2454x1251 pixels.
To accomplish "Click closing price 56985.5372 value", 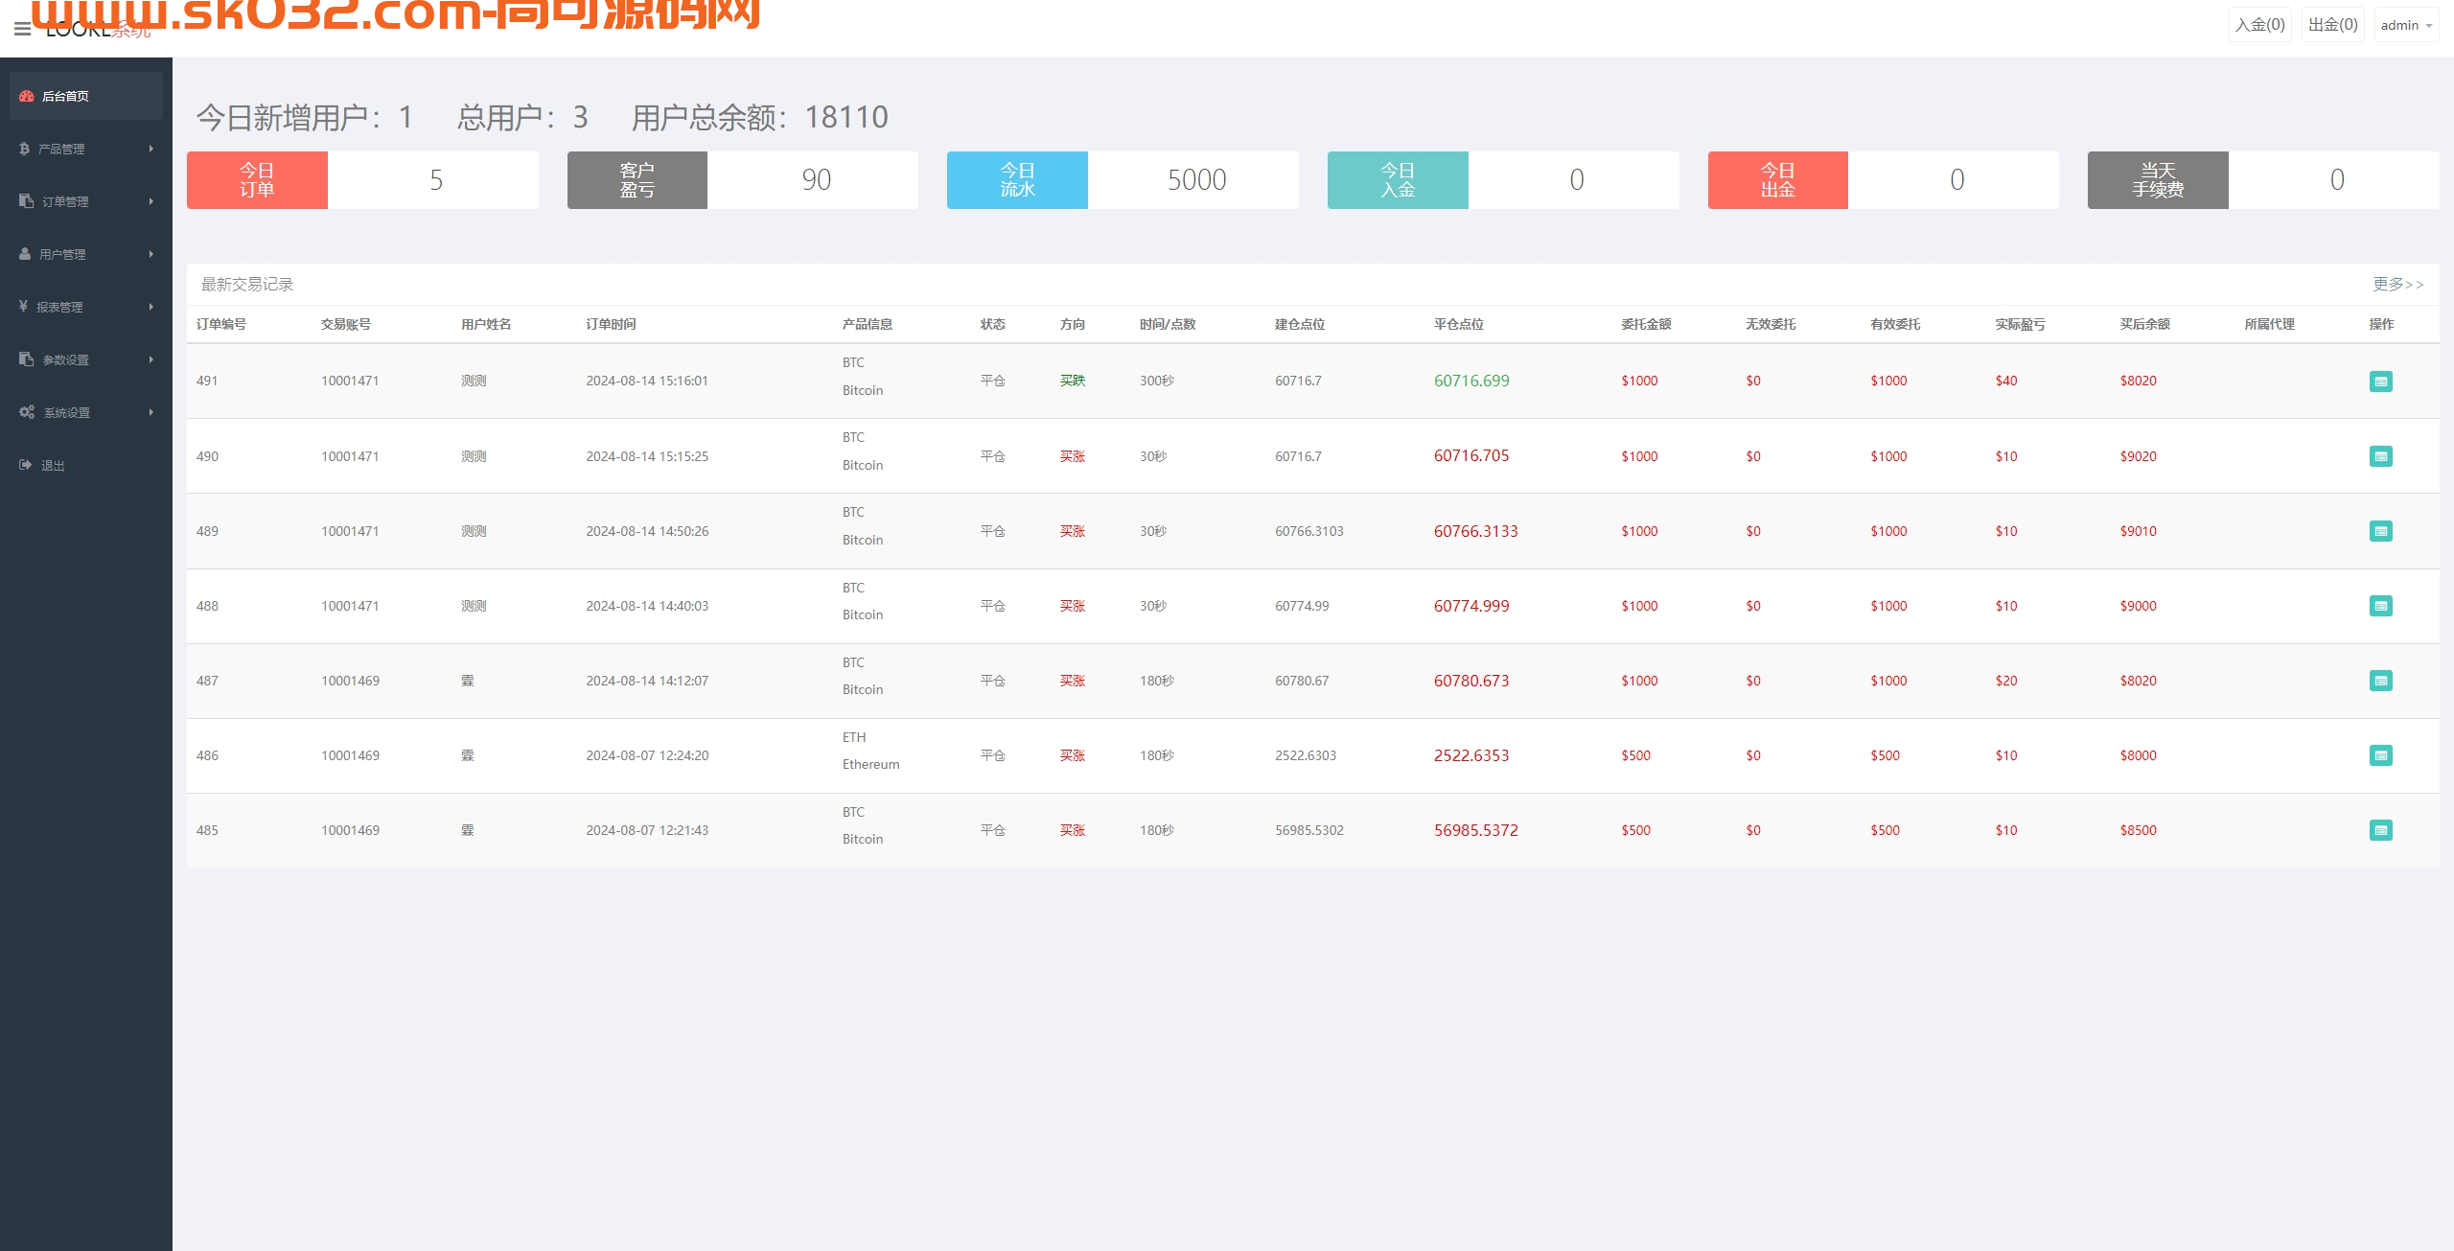I will point(1476,830).
